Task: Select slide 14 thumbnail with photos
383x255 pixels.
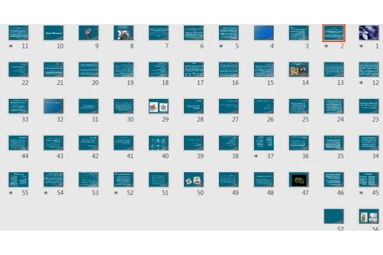Action: [x=299, y=69]
